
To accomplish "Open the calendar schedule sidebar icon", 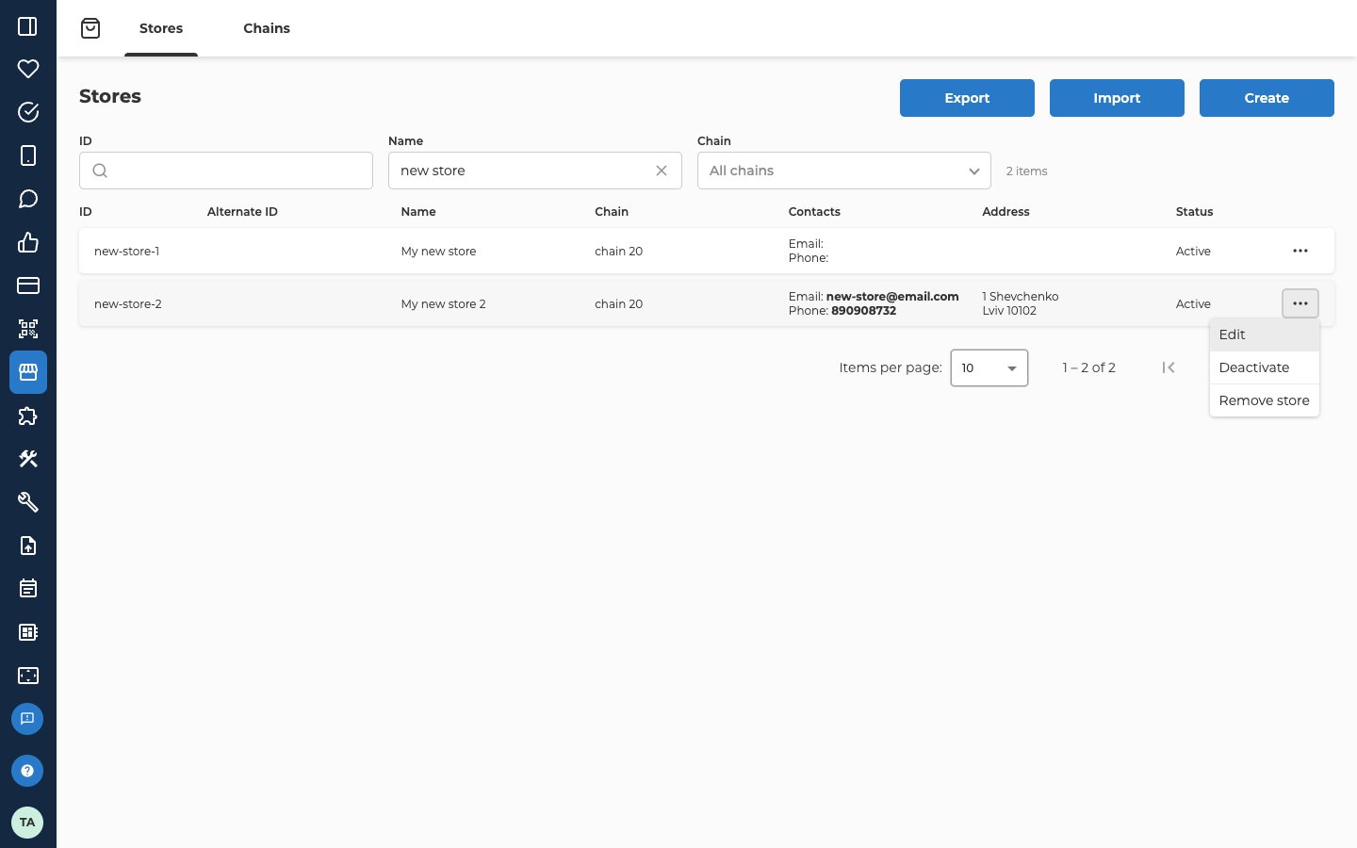I will pyautogui.click(x=28, y=589).
